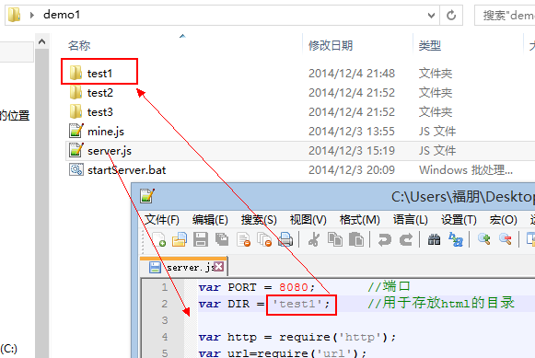Sort files by 类型 column header
The height and width of the screenshot is (358, 535).
coord(430,45)
